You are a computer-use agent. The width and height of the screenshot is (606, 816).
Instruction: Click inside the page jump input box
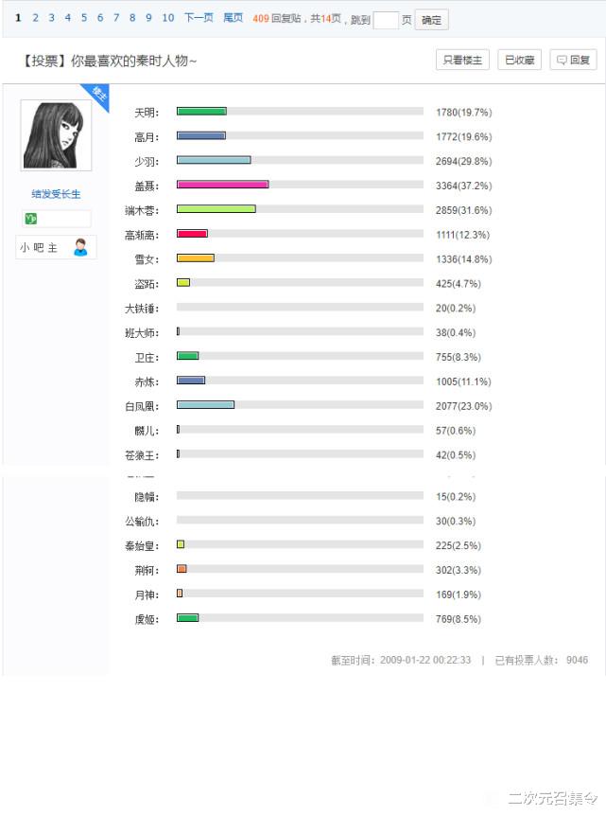(x=388, y=18)
